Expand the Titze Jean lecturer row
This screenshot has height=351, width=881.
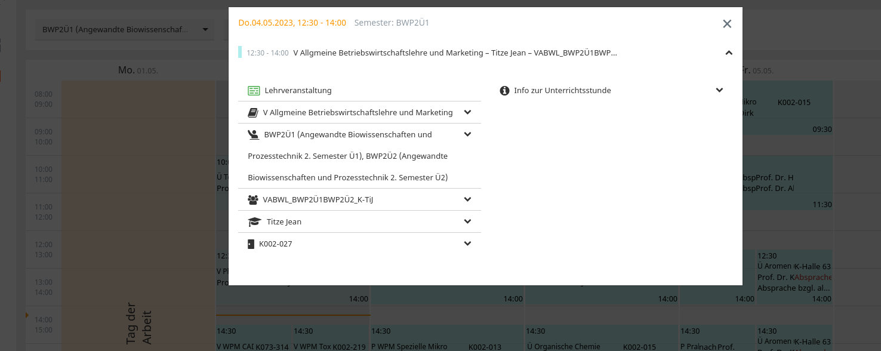pos(467,221)
